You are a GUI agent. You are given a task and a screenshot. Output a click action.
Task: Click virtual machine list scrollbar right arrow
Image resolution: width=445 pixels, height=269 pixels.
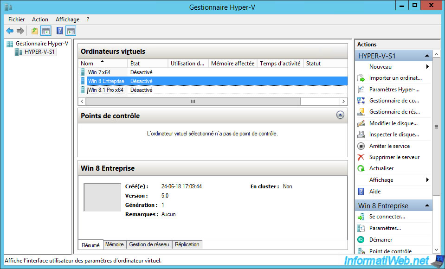click(343, 101)
